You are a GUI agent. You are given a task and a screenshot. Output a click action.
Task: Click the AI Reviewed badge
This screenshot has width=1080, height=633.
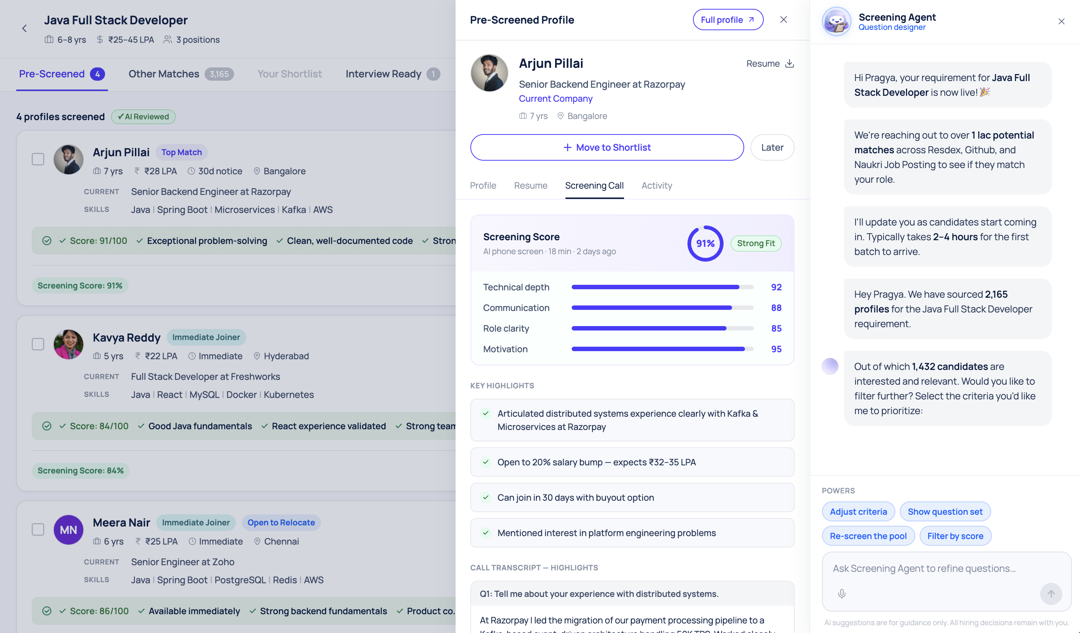click(143, 116)
